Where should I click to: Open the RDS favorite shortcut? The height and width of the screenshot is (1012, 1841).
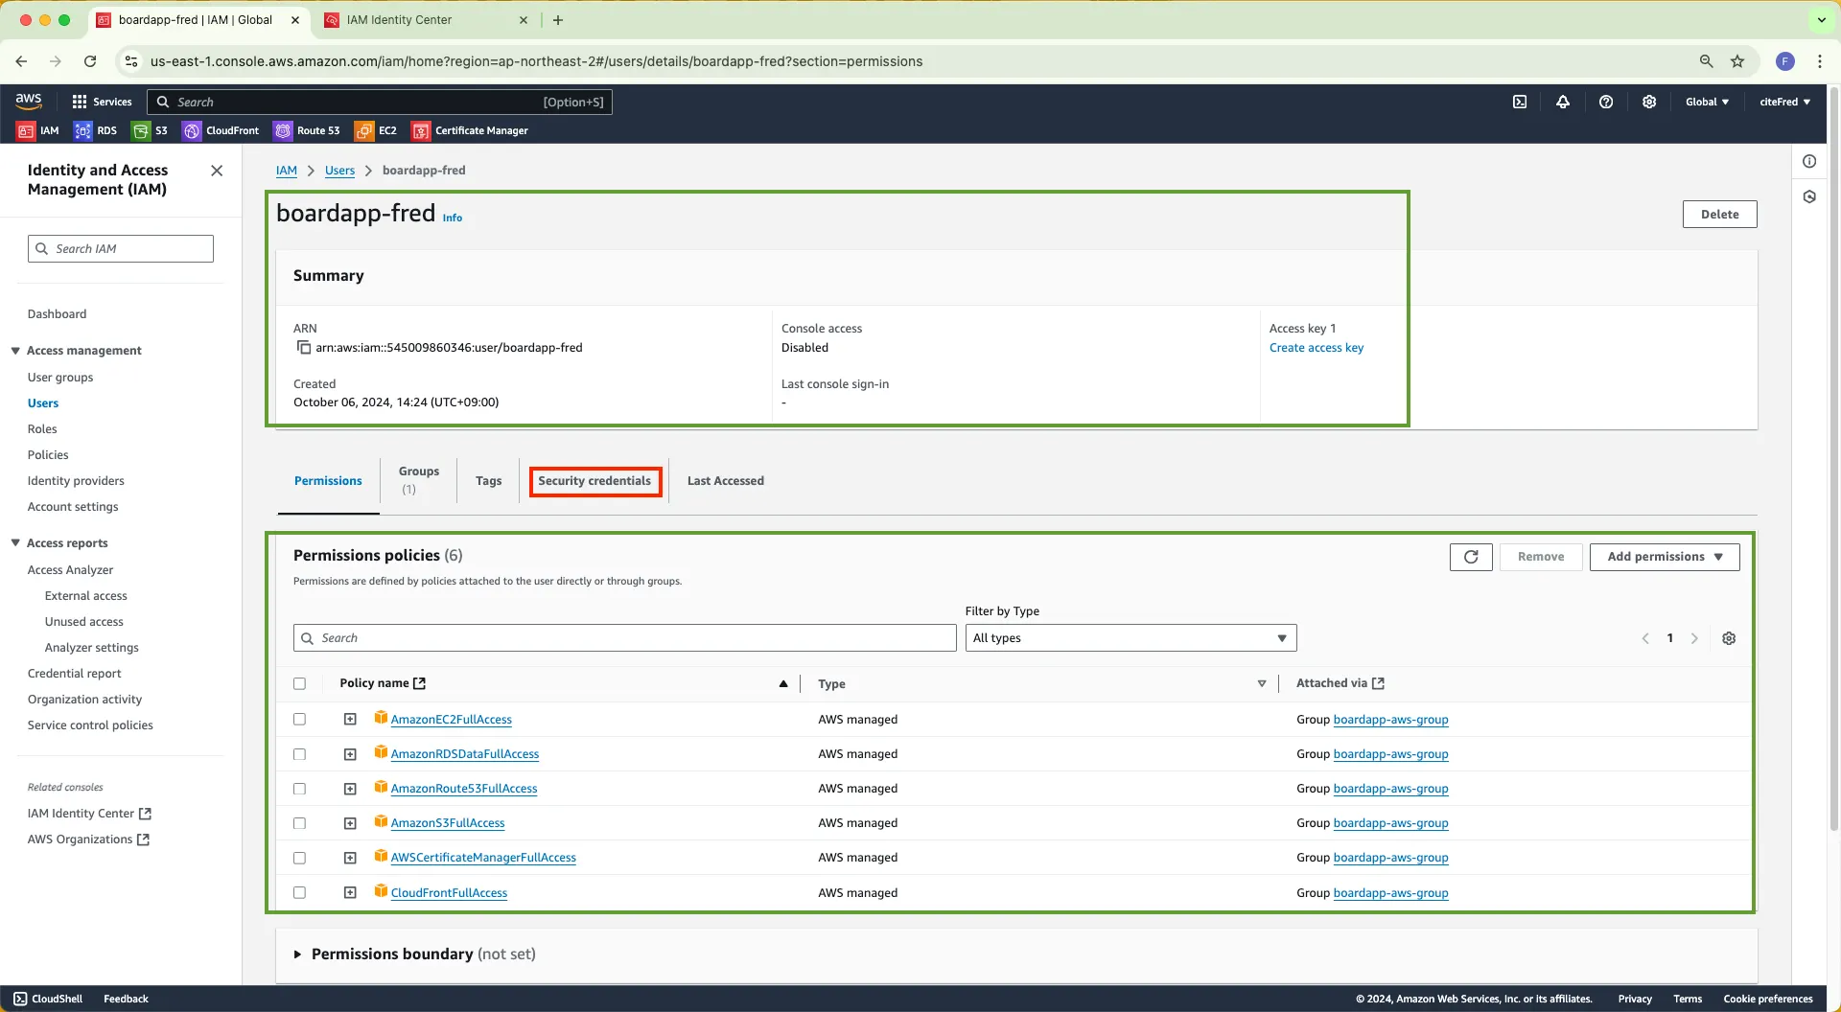[x=96, y=130]
